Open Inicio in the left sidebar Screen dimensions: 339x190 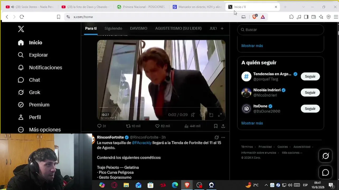pyautogui.click(x=30, y=42)
